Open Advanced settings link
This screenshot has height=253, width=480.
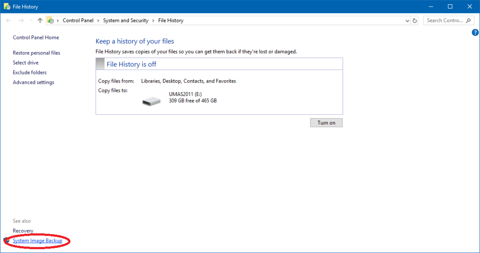[x=33, y=82]
